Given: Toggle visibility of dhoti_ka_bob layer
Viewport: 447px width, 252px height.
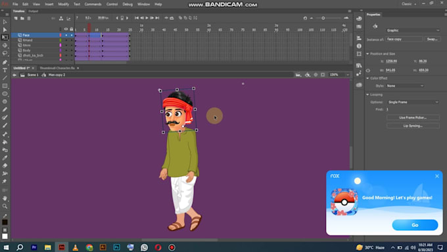Looking at the screenshot, I should (x=66, y=55).
